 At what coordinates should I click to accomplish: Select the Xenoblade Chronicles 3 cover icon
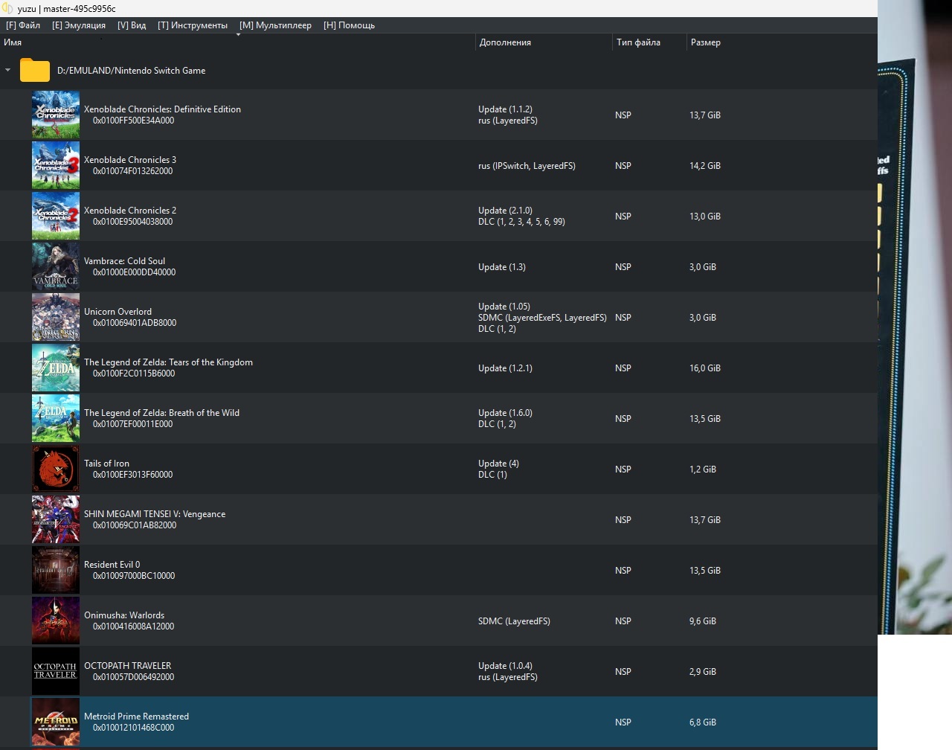pyautogui.click(x=56, y=165)
